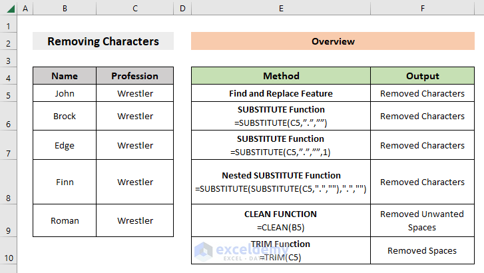Click the orange Overview header cell
Image resolution: width=484 pixels, height=273 pixels.
(x=333, y=41)
